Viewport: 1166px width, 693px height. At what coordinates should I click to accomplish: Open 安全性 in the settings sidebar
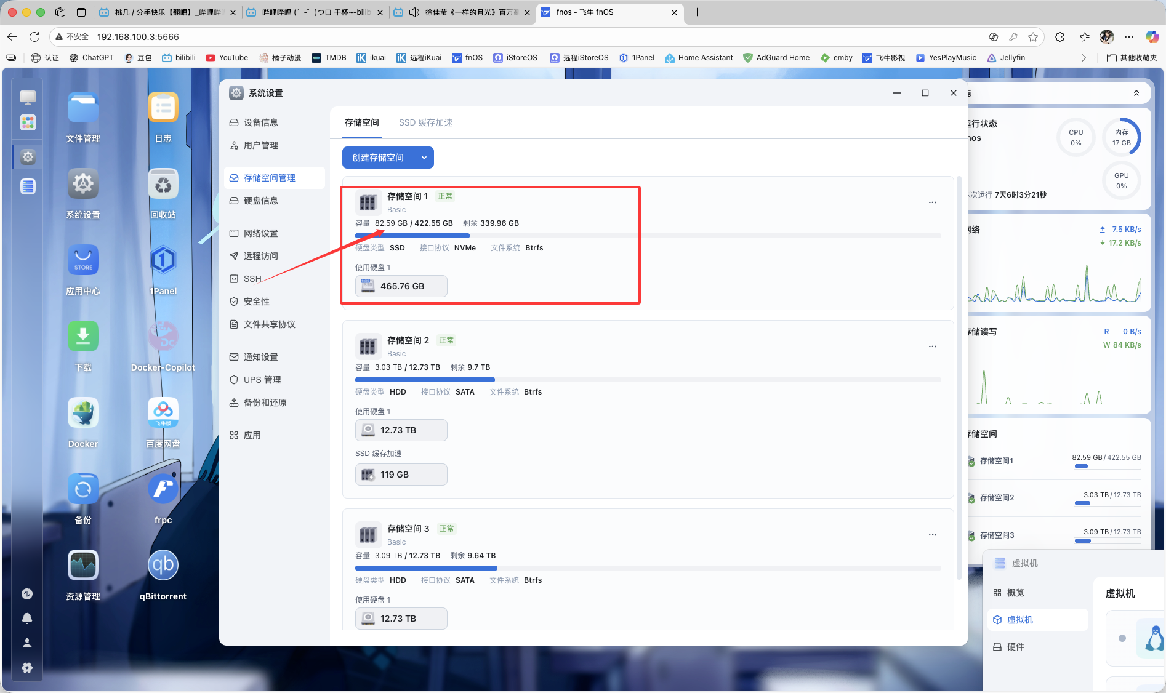pos(275,302)
